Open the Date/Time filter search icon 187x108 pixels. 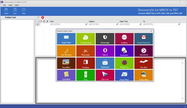pyautogui.click(x=141, y=24)
